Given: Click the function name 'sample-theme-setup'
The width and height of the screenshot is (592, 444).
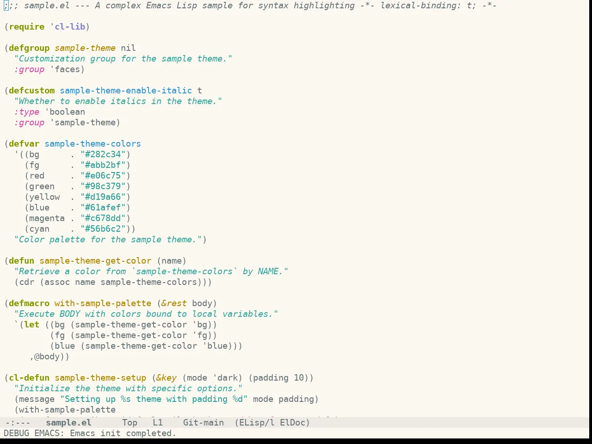Looking at the screenshot, I should 100,378.
